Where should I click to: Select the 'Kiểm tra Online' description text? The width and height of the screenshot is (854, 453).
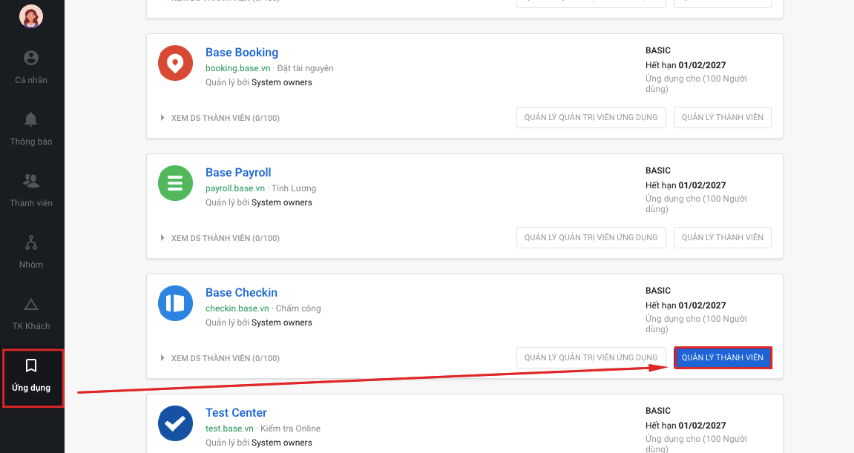[290, 429]
